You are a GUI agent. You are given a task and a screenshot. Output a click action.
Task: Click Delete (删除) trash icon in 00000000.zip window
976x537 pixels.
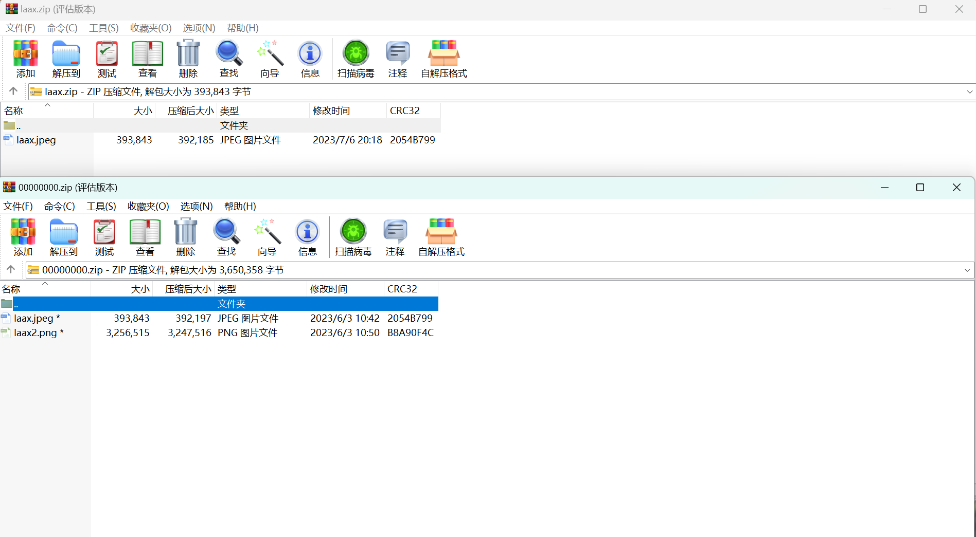coord(186,237)
